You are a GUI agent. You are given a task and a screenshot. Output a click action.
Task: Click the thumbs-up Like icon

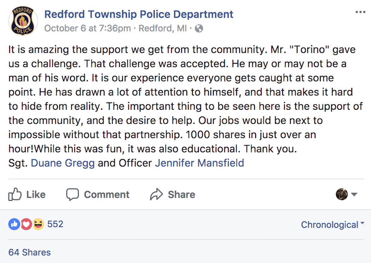(15, 194)
